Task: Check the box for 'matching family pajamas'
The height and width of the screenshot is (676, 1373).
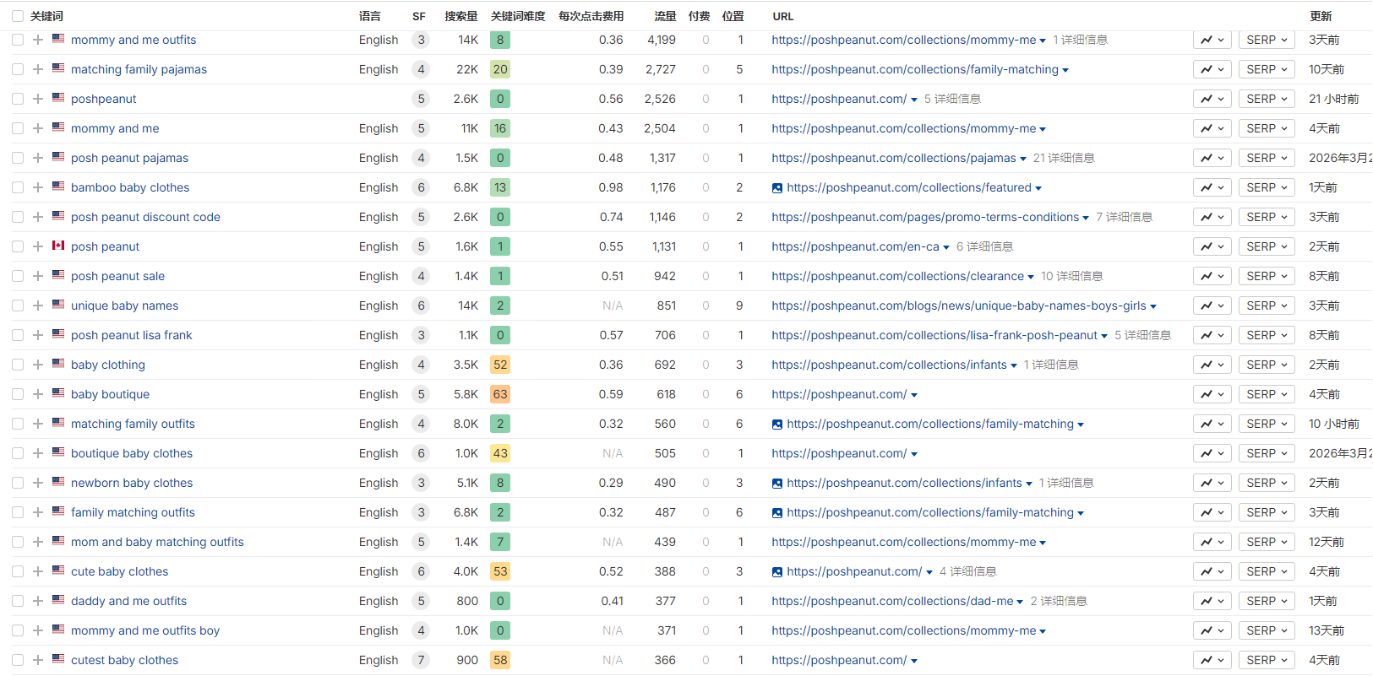Action: (x=18, y=69)
